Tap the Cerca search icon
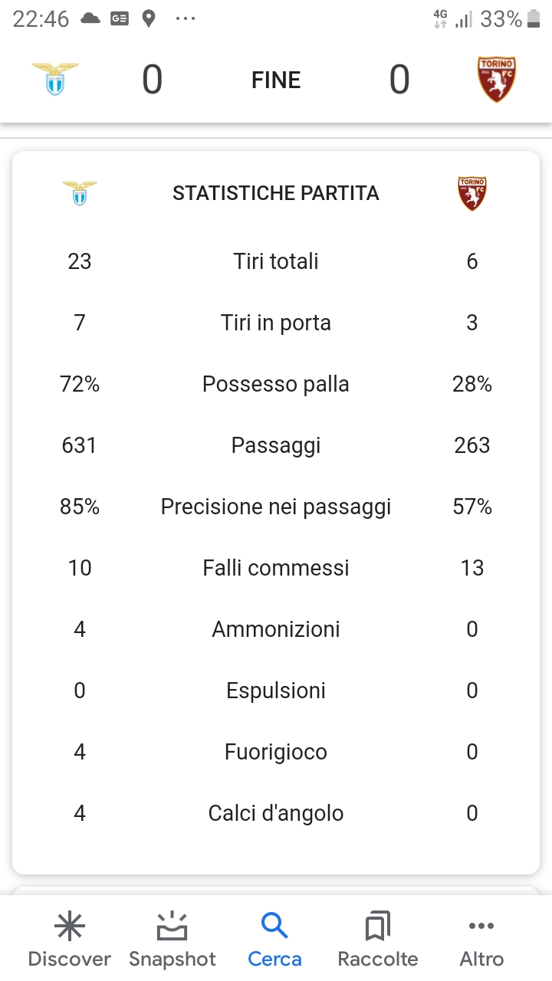The width and height of the screenshot is (552, 981). [x=274, y=927]
